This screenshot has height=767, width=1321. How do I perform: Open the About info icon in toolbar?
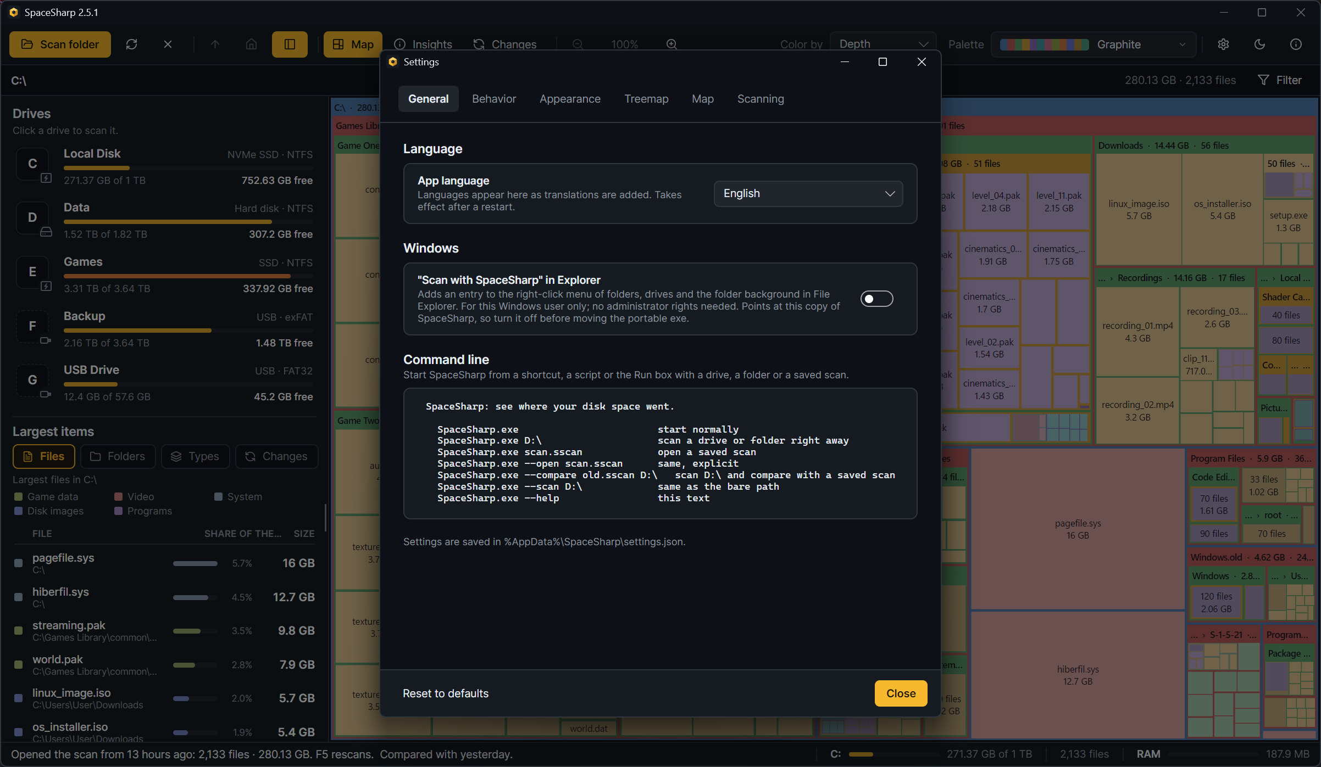[x=1296, y=44]
